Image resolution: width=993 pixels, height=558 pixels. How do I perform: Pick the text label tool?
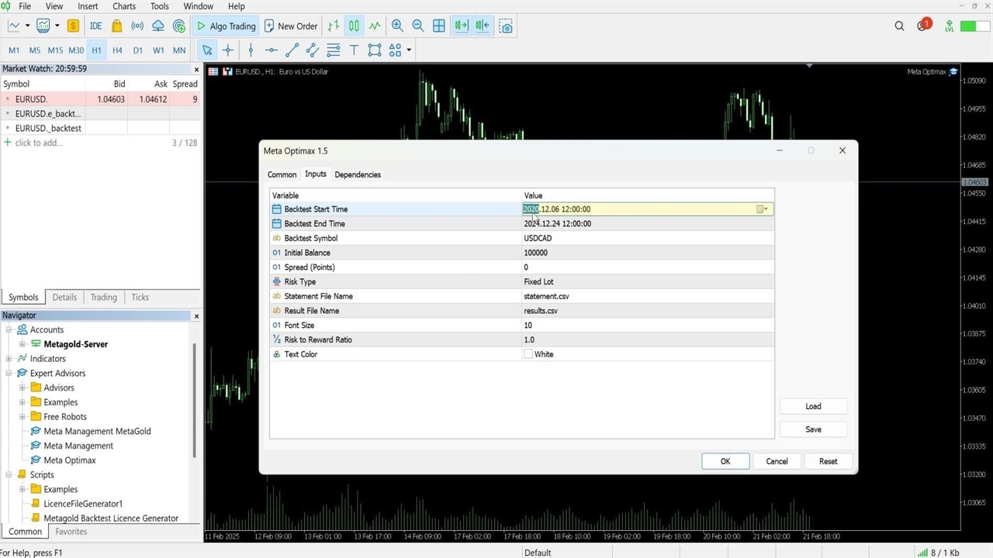point(354,50)
